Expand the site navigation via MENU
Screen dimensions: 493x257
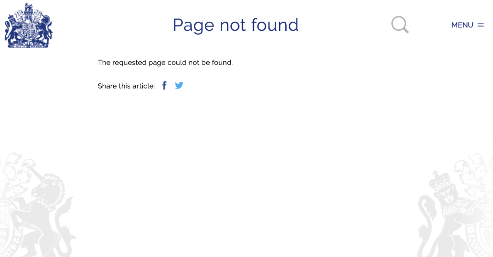pos(467,25)
